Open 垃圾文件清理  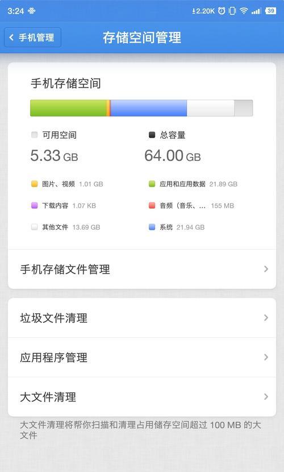(142, 318)
